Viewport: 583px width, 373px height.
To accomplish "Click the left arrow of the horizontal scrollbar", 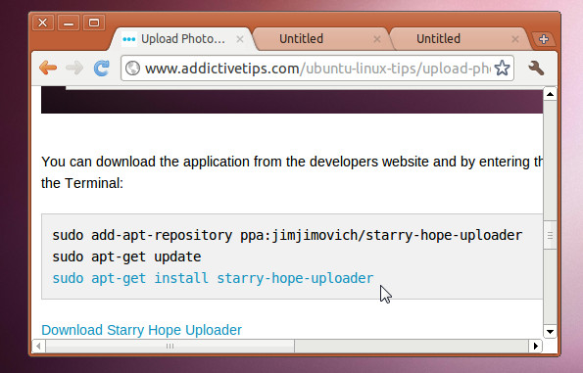I will 38,347.
